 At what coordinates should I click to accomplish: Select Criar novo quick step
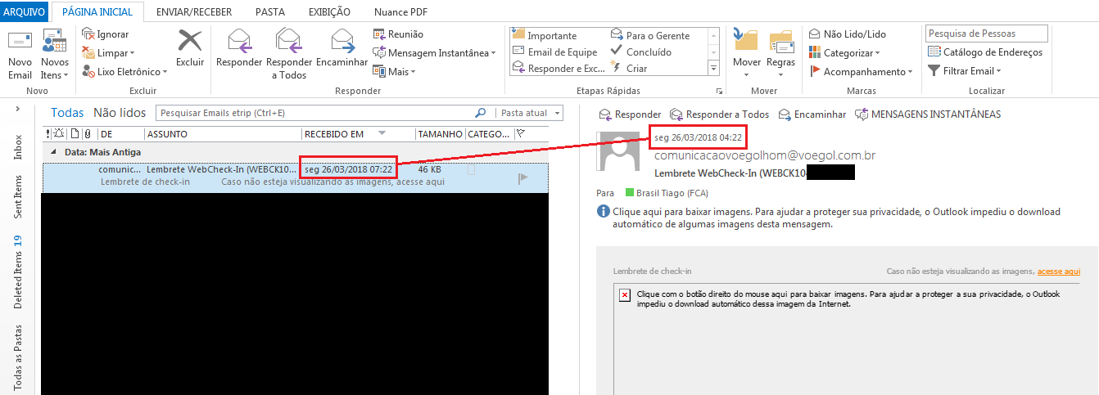point(630,68)
